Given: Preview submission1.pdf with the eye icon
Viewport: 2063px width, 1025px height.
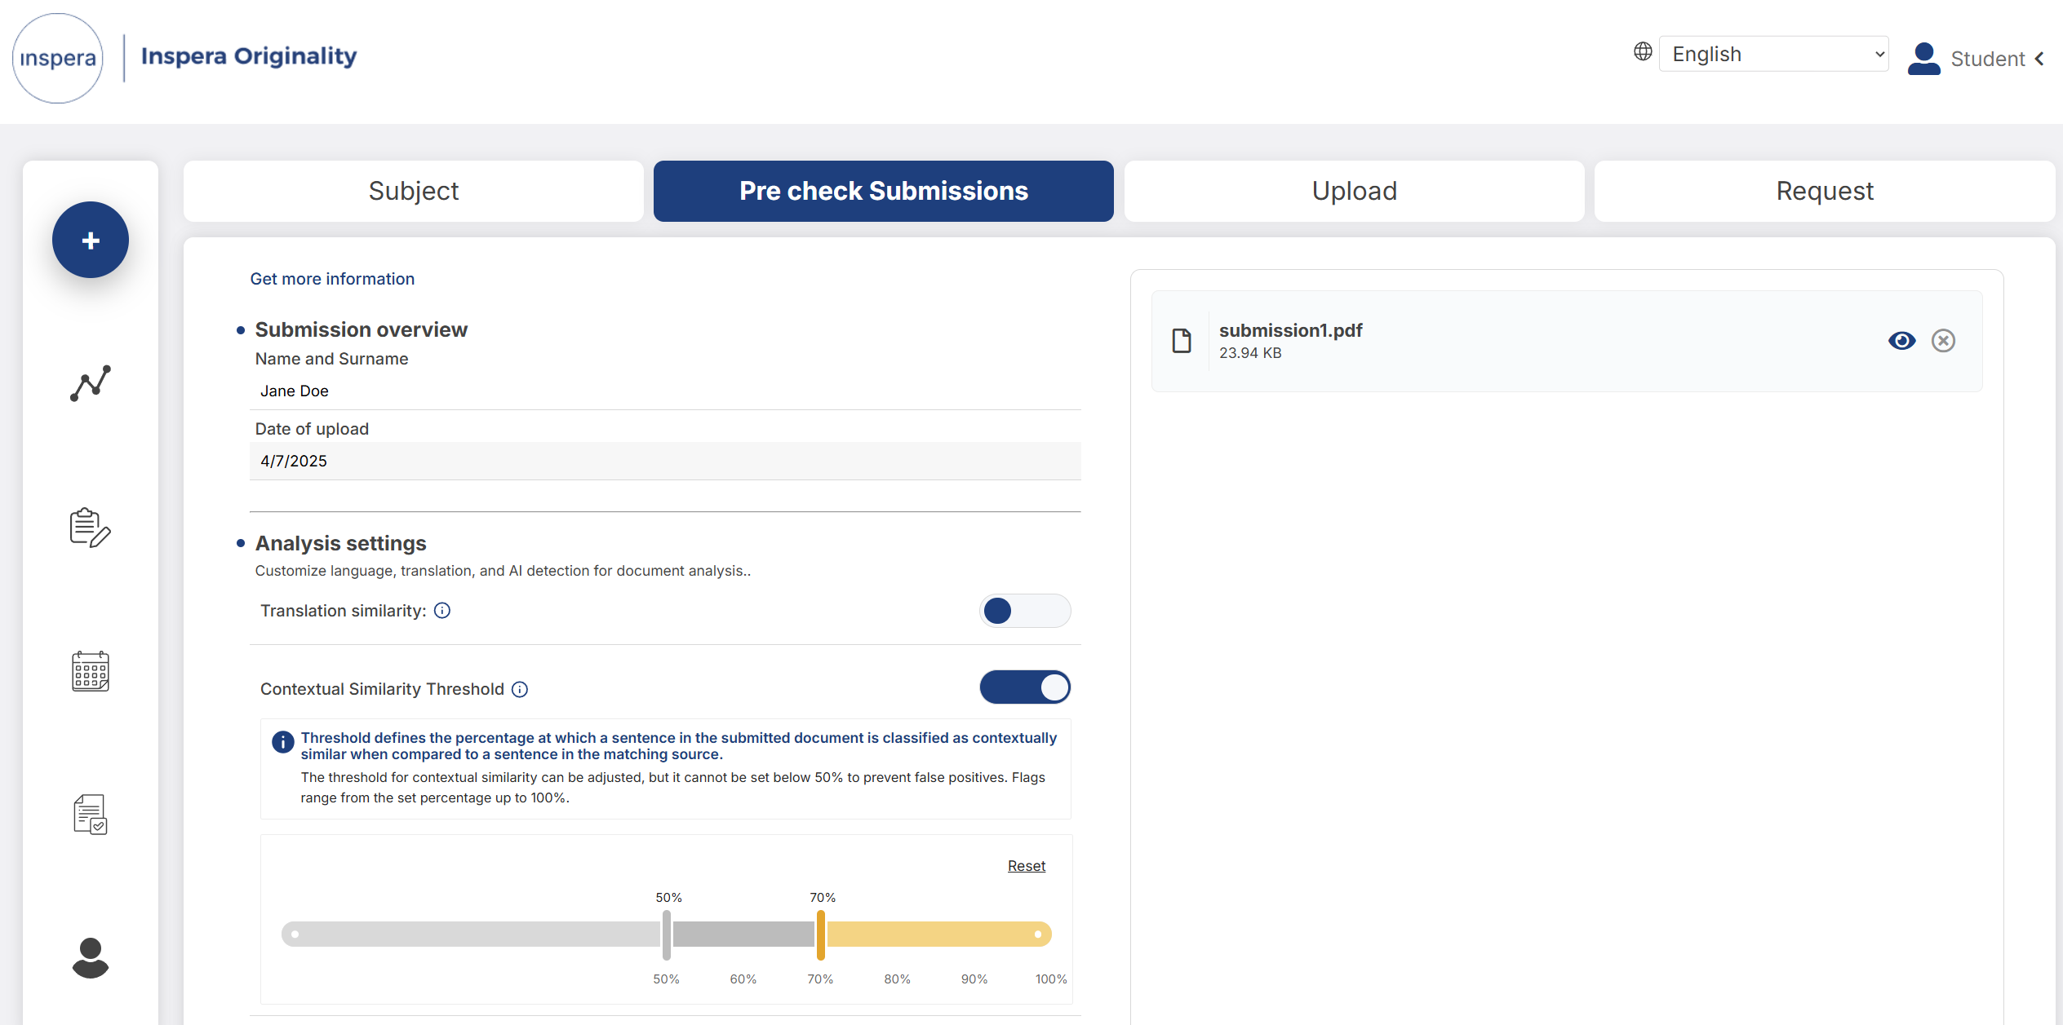Looking at the screenshot, I should (x=1901, y=340).
